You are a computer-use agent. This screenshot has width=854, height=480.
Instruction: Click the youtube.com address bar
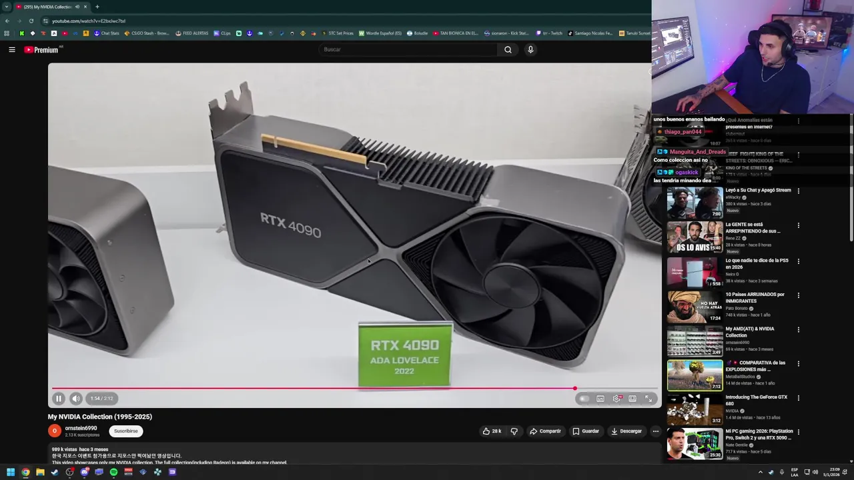coord(334,21)
